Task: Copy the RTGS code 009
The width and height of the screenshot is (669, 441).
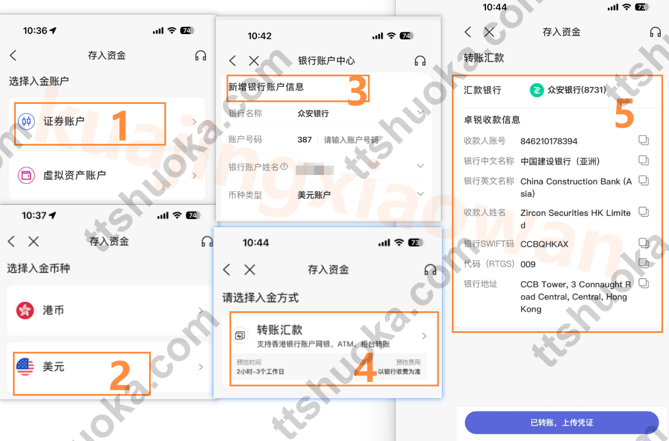Action: coord(643,263)
